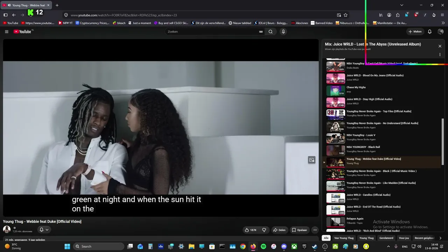Close the mix playlist panel
Screen dimensions: 448x252
point(440,46)
